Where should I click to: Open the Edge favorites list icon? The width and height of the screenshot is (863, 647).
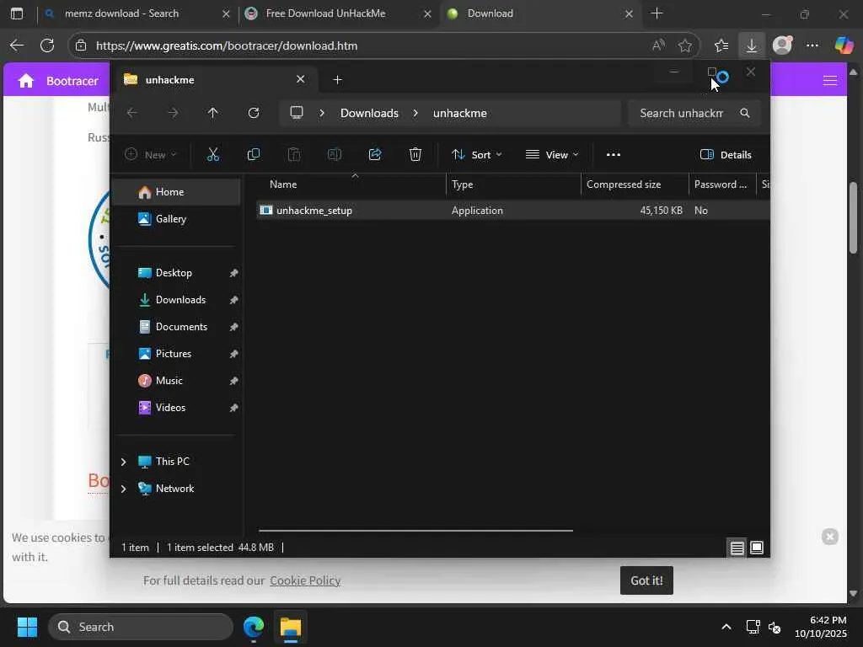pyautogui.click(x=721, y=45)
